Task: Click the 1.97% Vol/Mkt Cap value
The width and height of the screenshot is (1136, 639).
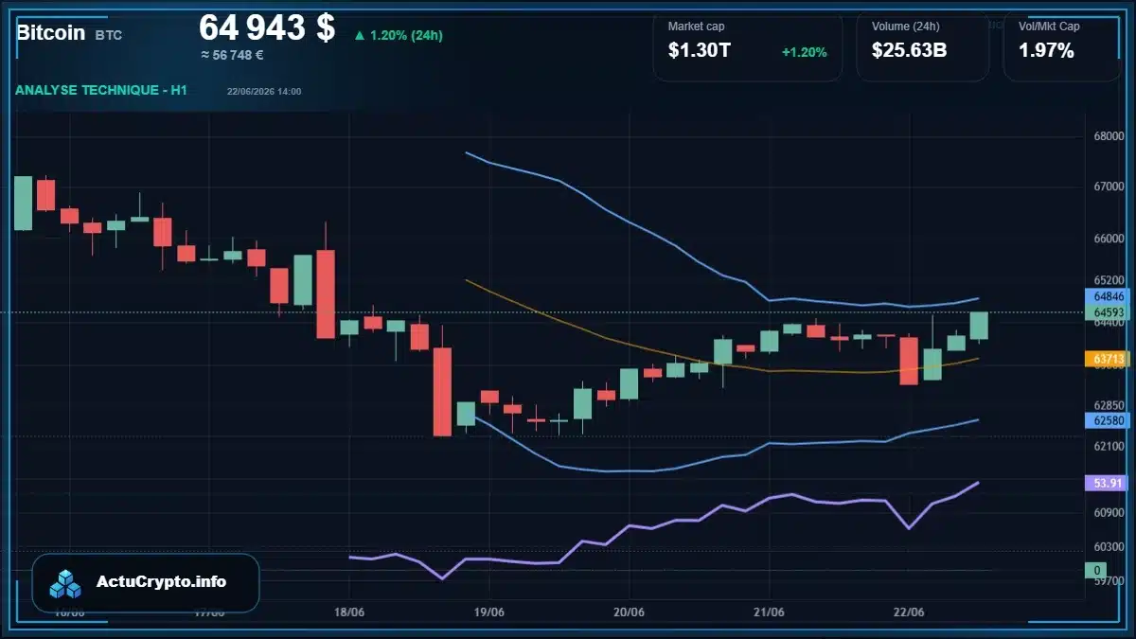Action: 1046,51
